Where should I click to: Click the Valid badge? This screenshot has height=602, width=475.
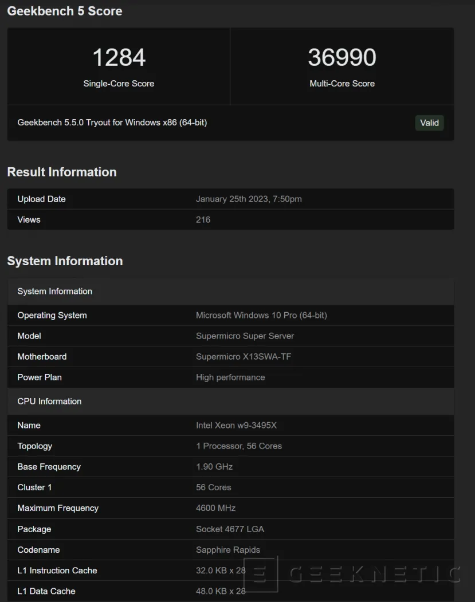coord(429,123)
